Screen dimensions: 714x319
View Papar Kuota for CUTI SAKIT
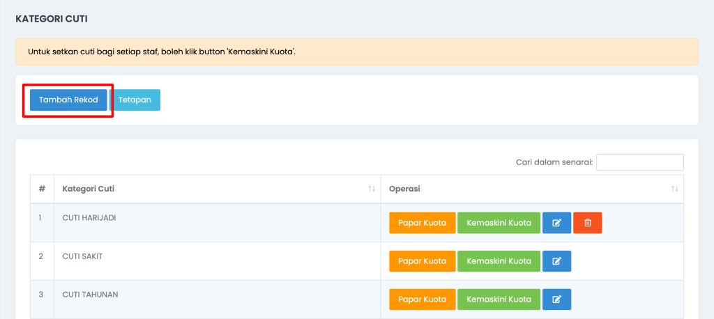422,261
